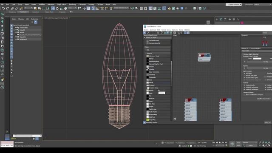The width and height of the screenshot is (272, 153).
Task: Click the Play Animation button
Action: [x=220, y=142]
